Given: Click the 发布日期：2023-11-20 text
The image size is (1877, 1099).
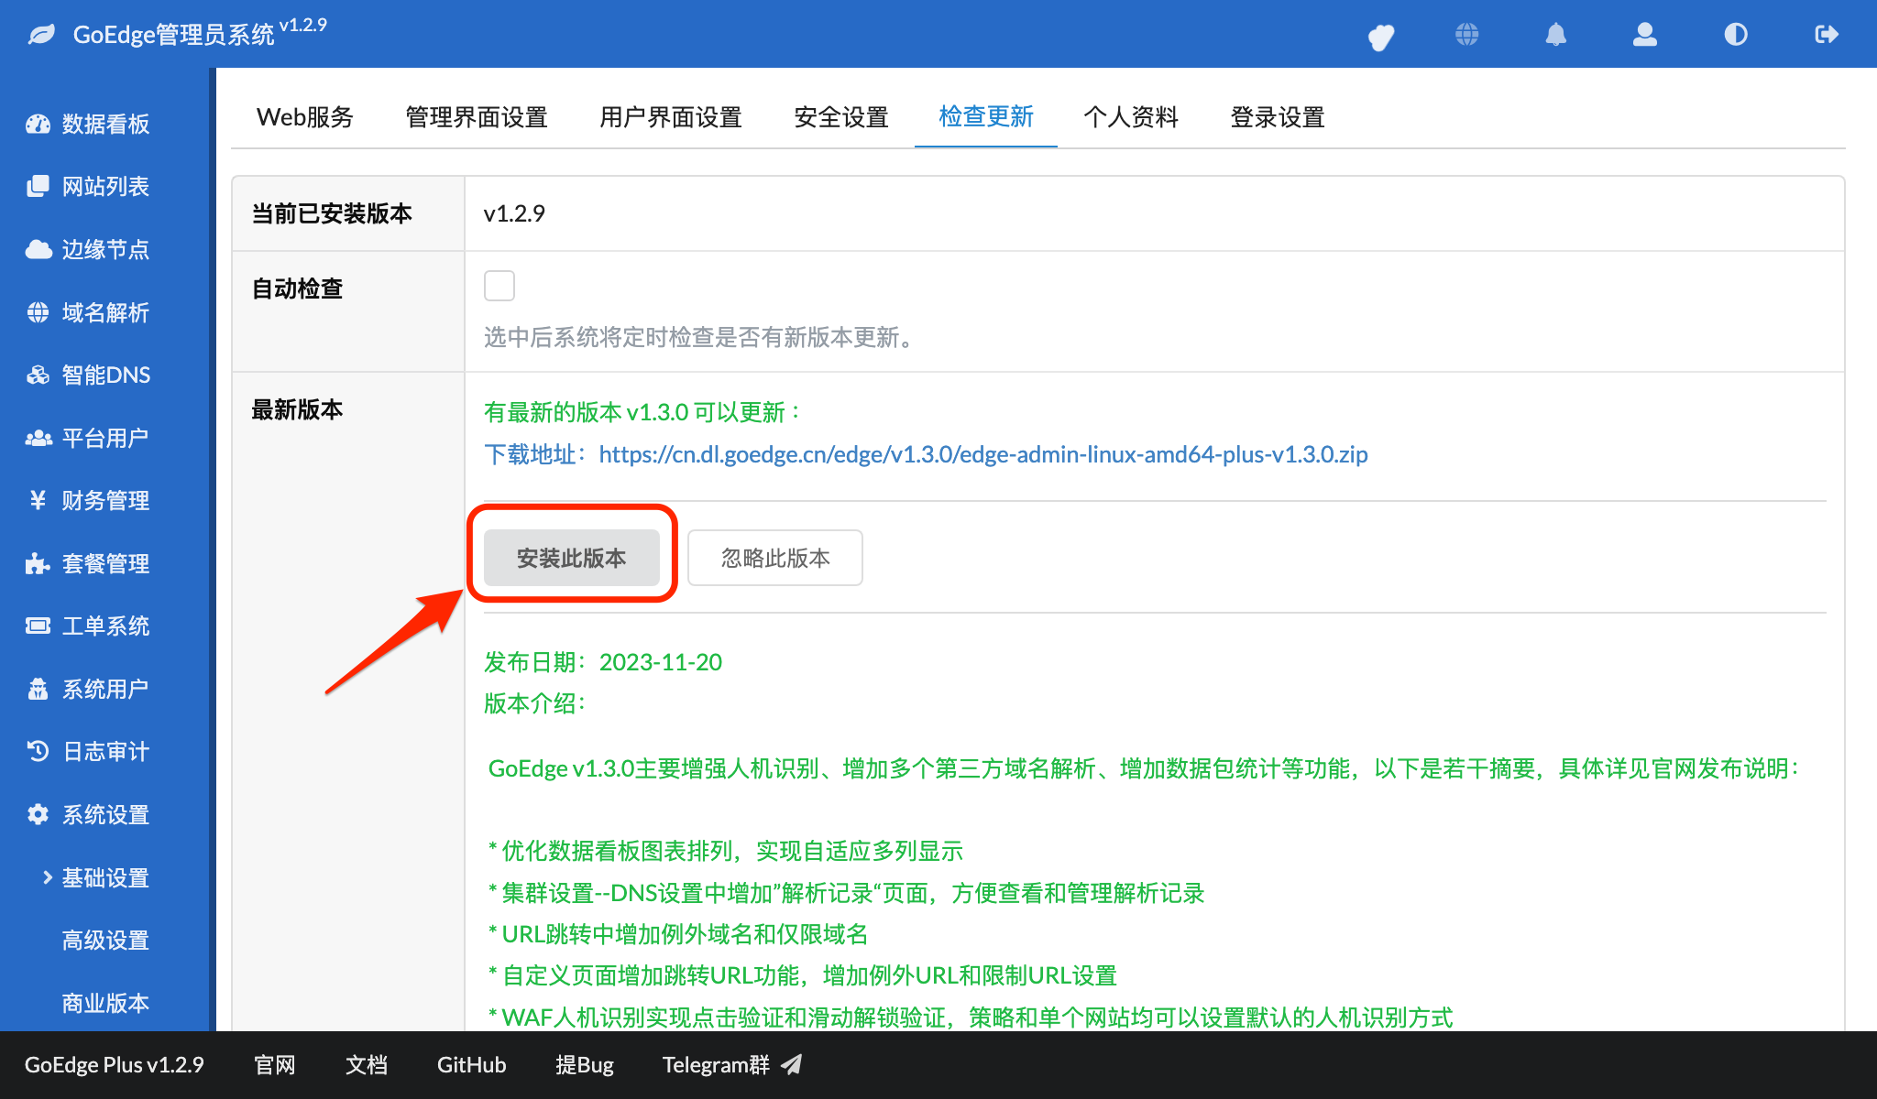Looking at the screenshot, I should [x=603, y=662].
